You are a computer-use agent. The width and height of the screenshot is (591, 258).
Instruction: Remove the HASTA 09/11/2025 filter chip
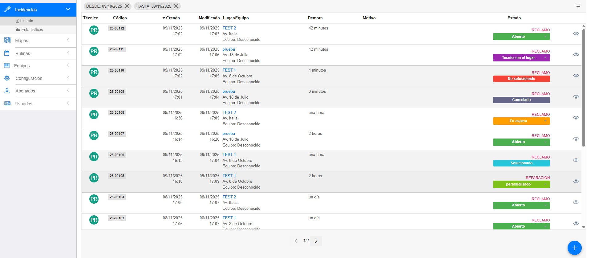click(x=176, y=6)
